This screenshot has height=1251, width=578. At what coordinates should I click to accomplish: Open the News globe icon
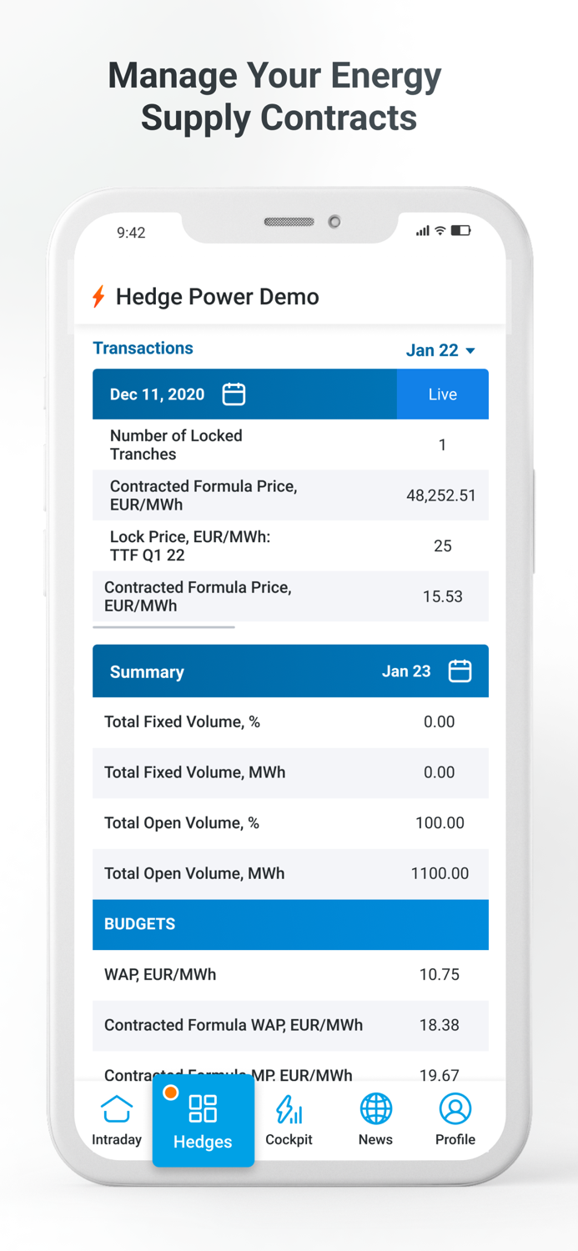coord(375,1109)
